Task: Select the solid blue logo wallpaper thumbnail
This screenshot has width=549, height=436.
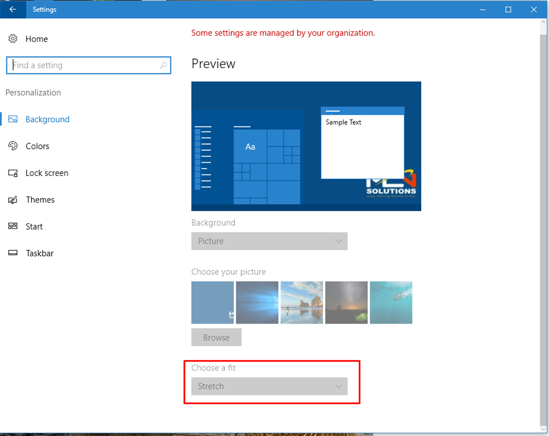Action: pyautogui.click(x=212, y=303)
